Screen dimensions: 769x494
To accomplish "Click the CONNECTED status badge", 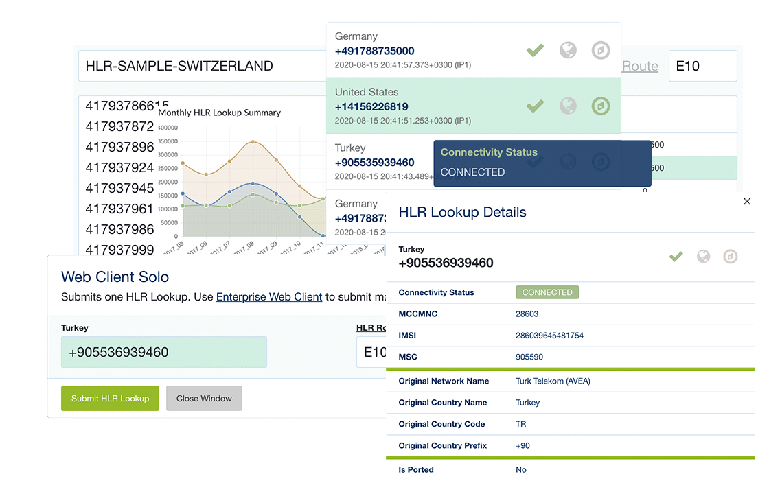I will [x=547, y=292].
